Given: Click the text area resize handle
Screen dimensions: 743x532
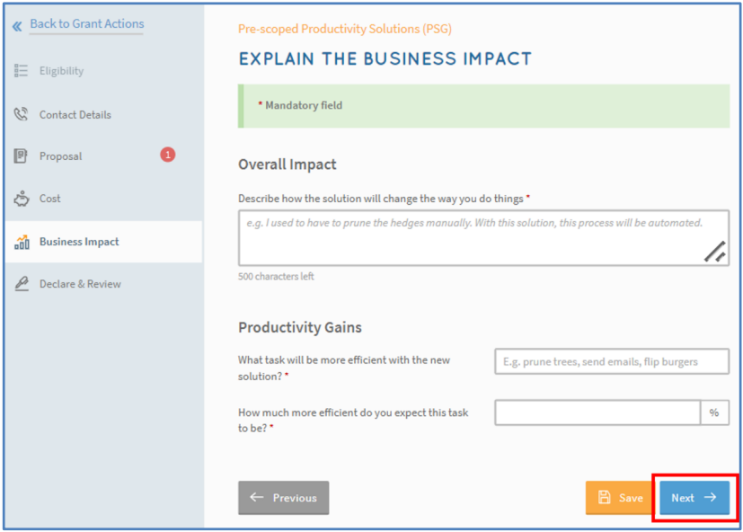Looking at the screenshot, I should click(x=715, y=253).
